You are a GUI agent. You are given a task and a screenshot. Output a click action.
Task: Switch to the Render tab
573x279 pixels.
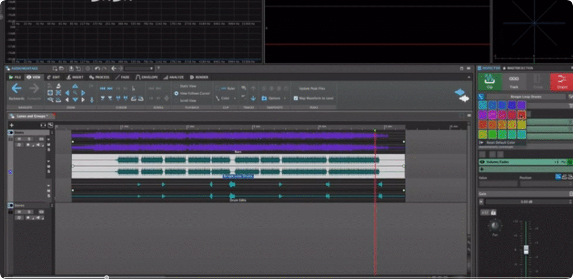[199, 77]
